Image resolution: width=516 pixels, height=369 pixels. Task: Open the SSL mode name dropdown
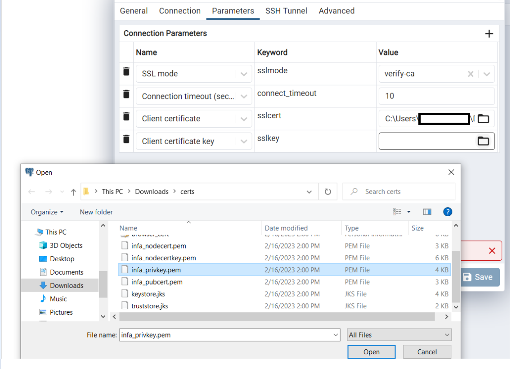tap(244, 74)
